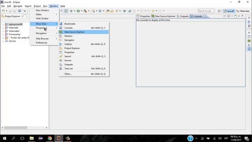Expand the hibernate project node

(x=3, y=28)
